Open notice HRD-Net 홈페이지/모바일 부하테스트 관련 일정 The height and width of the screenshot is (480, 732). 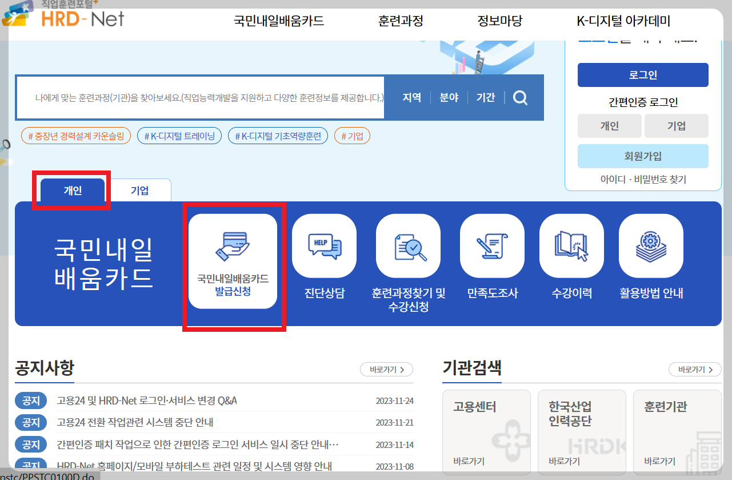(194, 466)
